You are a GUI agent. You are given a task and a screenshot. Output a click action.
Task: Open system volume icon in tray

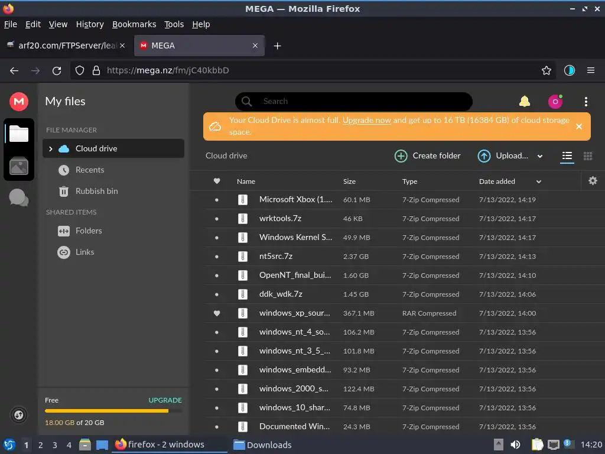click(515, 445)
